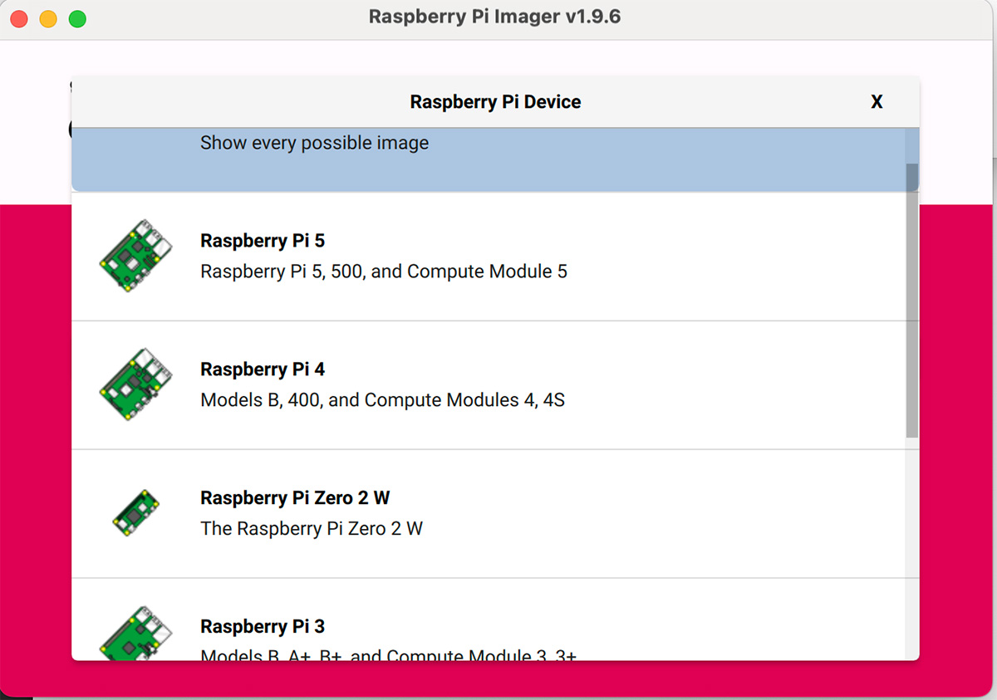997x700 pixels.
Task: Click the 'Raspberry Pi Device' dialog title
Action: [495, 101]
